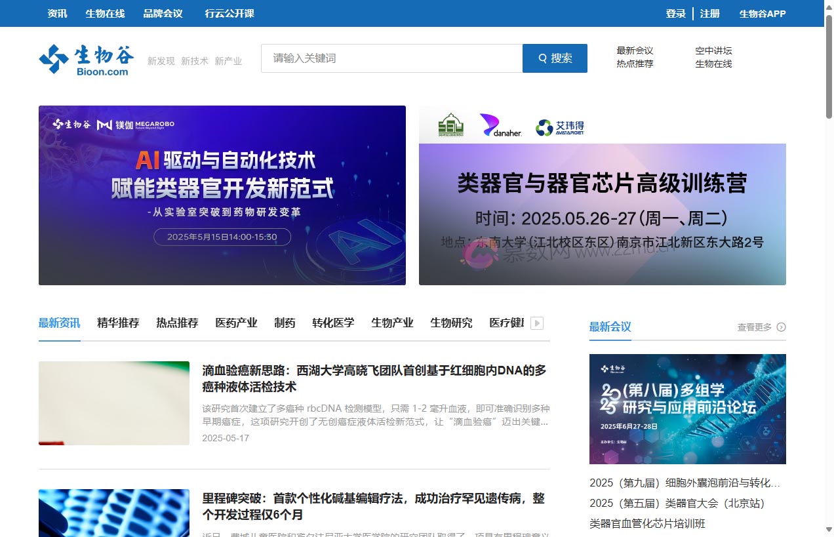This screenshot has height=537, width=834.
Task: Click the browser scrollbar up arrow
Action: coord(829,5)
